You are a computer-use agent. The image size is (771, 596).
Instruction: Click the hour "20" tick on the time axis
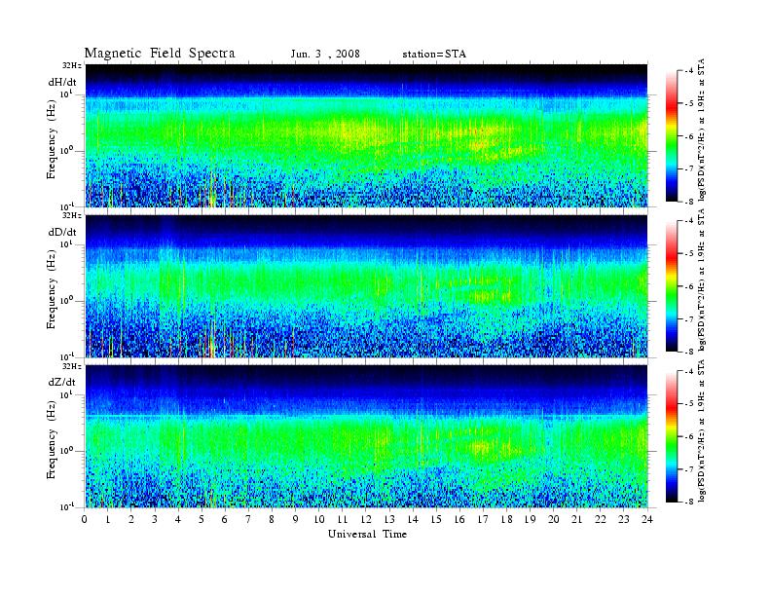point(553,519)
